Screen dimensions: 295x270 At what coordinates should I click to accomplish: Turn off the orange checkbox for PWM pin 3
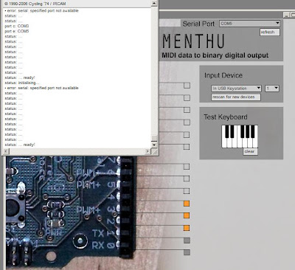(187, 215)
